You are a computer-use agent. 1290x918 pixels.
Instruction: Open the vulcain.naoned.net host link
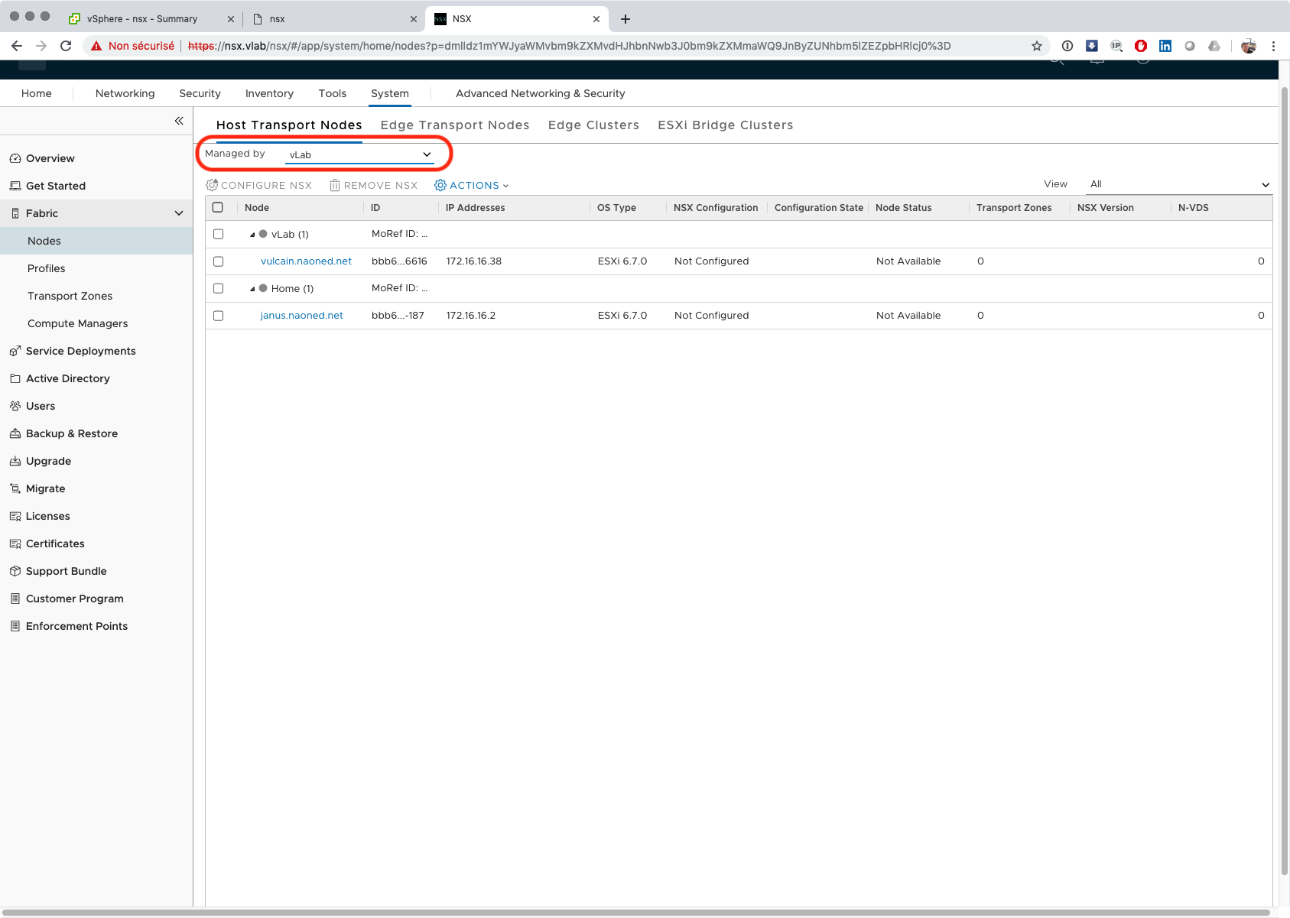[x=306, y=261]
